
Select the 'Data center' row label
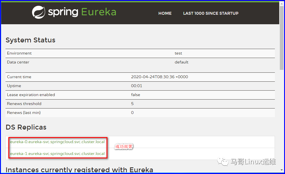click(x=18, y=62)
